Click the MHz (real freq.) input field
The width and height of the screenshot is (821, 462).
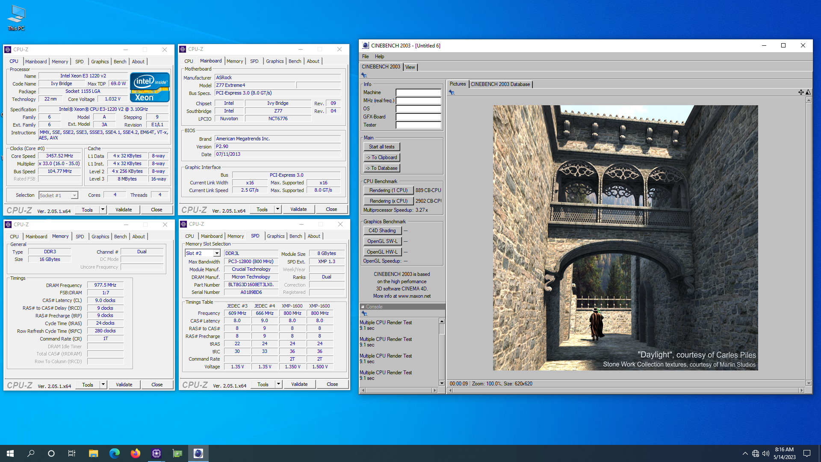418,101
